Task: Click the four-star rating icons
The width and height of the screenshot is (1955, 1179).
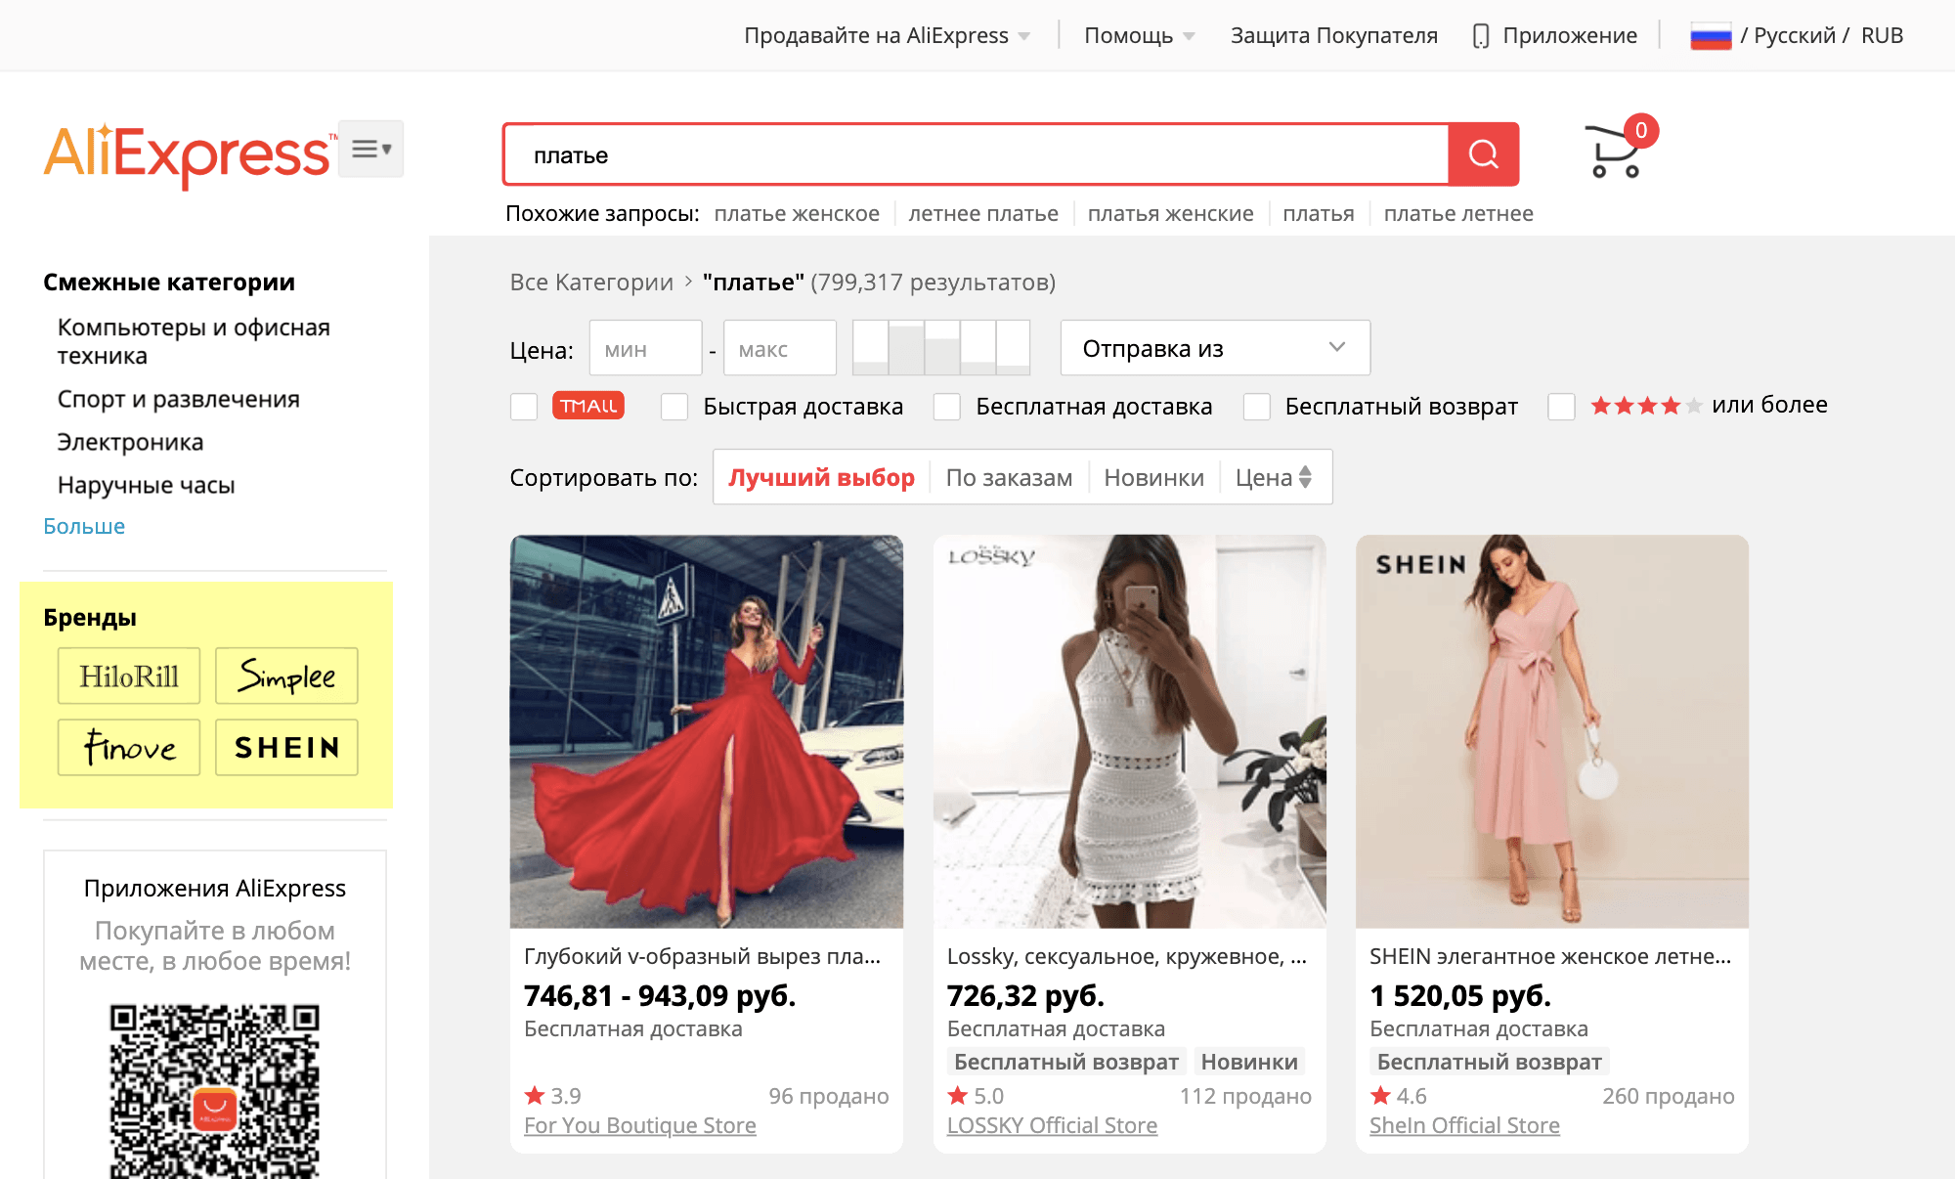Action: click(1647, 406)
